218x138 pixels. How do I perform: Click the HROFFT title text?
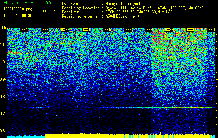pos(21,3)
